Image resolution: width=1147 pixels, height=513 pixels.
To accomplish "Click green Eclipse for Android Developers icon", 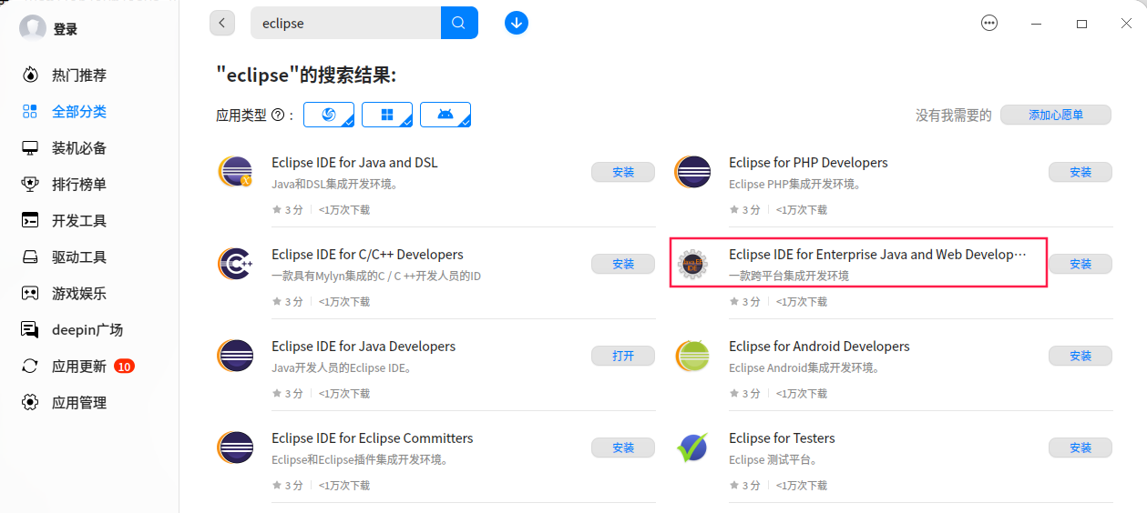I will (x=692, y=356).
